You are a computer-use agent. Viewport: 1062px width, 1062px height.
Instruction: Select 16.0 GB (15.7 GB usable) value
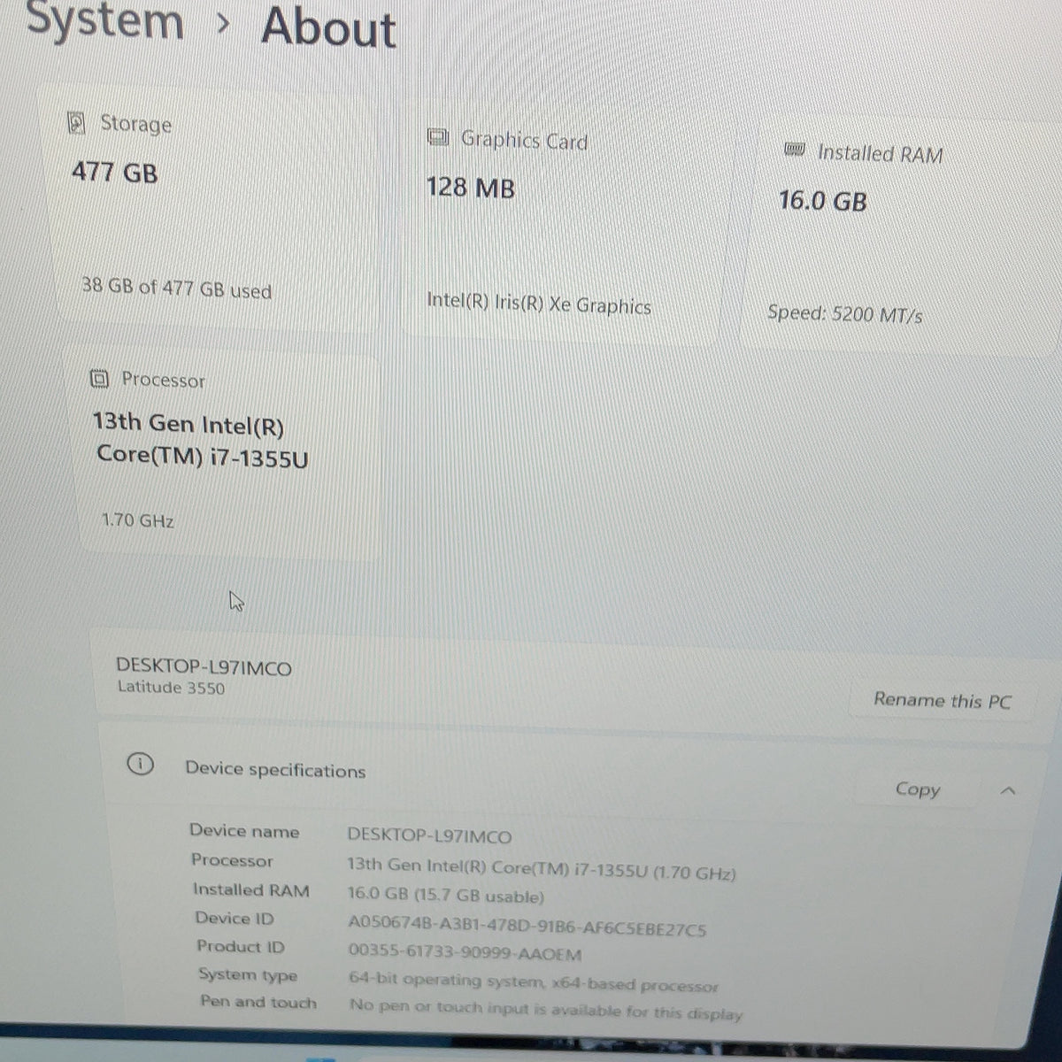[x=445, y=896]
